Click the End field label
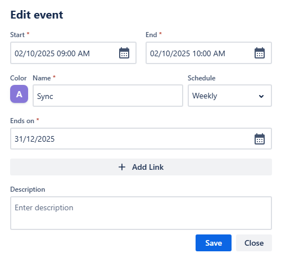The width and height of the screenshot is (281, 253). pyautogui.click(x=151, y=35)
